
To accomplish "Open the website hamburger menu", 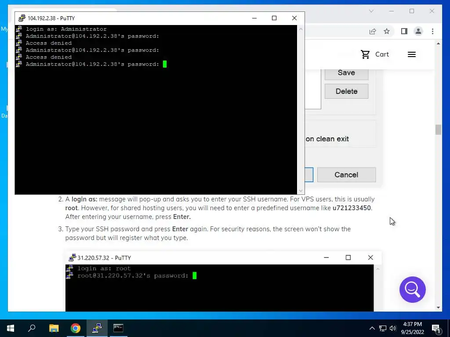I will click(x=411, y=54).
